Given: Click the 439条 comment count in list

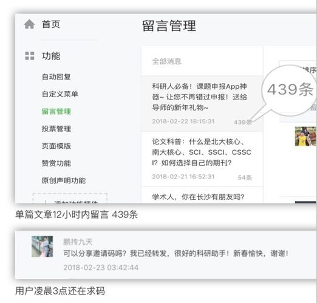Looking at the screenshot, I should [x=243, y=122].
